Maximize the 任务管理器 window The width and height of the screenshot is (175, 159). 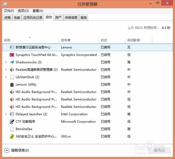(x=158, y=3)
